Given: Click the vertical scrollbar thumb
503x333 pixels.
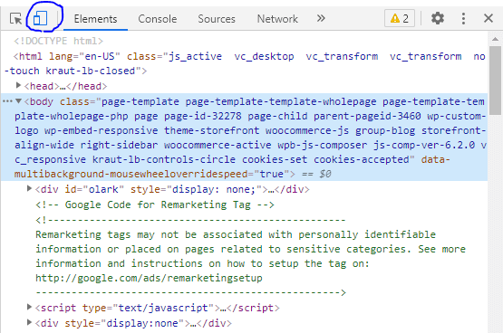Looking at the screenshot, I should pyautogui.click(x=496, y=80).
